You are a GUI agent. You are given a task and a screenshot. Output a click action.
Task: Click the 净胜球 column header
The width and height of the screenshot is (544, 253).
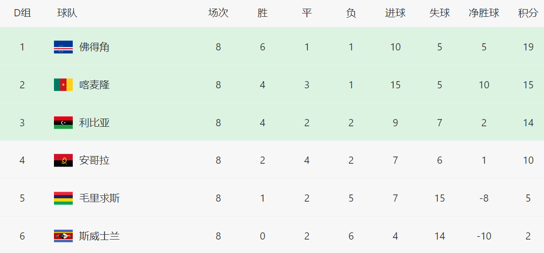pyautogui.click(x=484, y=13)
